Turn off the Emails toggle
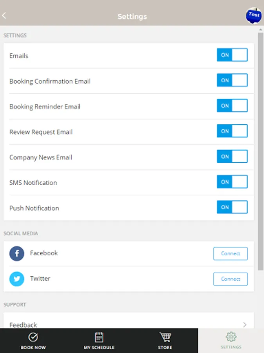Screen dimensions: 264x353 [232, 55]
